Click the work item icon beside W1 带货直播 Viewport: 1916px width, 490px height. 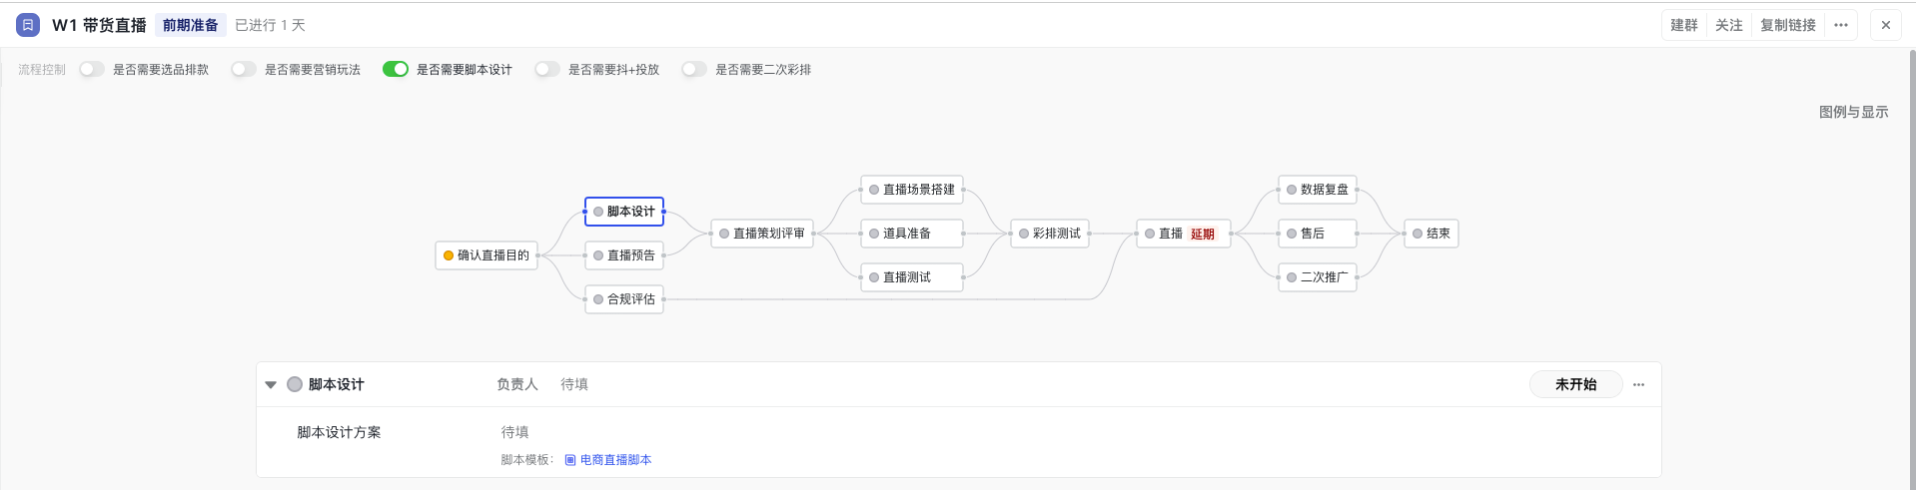[x=28, y=25]
